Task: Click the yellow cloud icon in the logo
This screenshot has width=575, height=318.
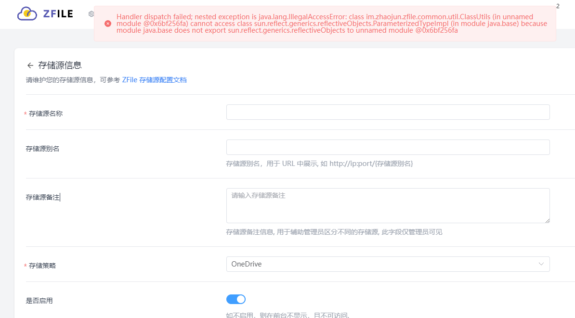Action: pyautogui.click(x=28, y=14)
